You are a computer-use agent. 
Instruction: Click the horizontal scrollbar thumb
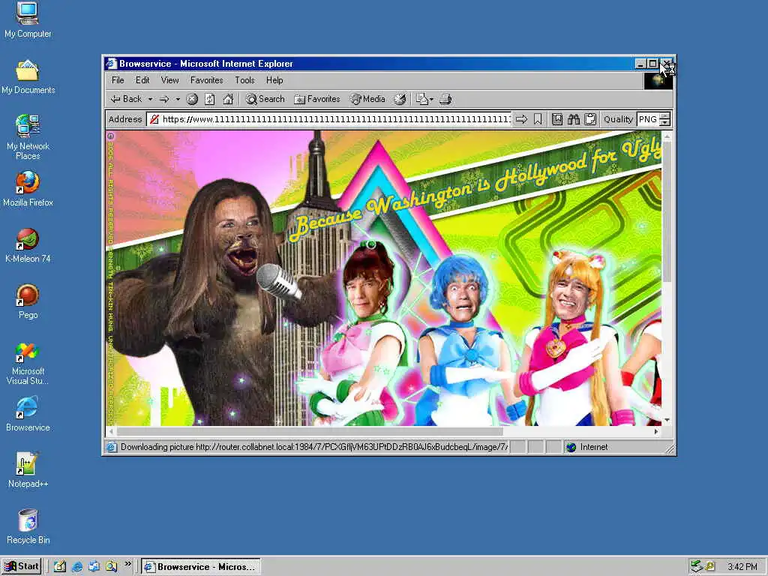tap(310, 431)
